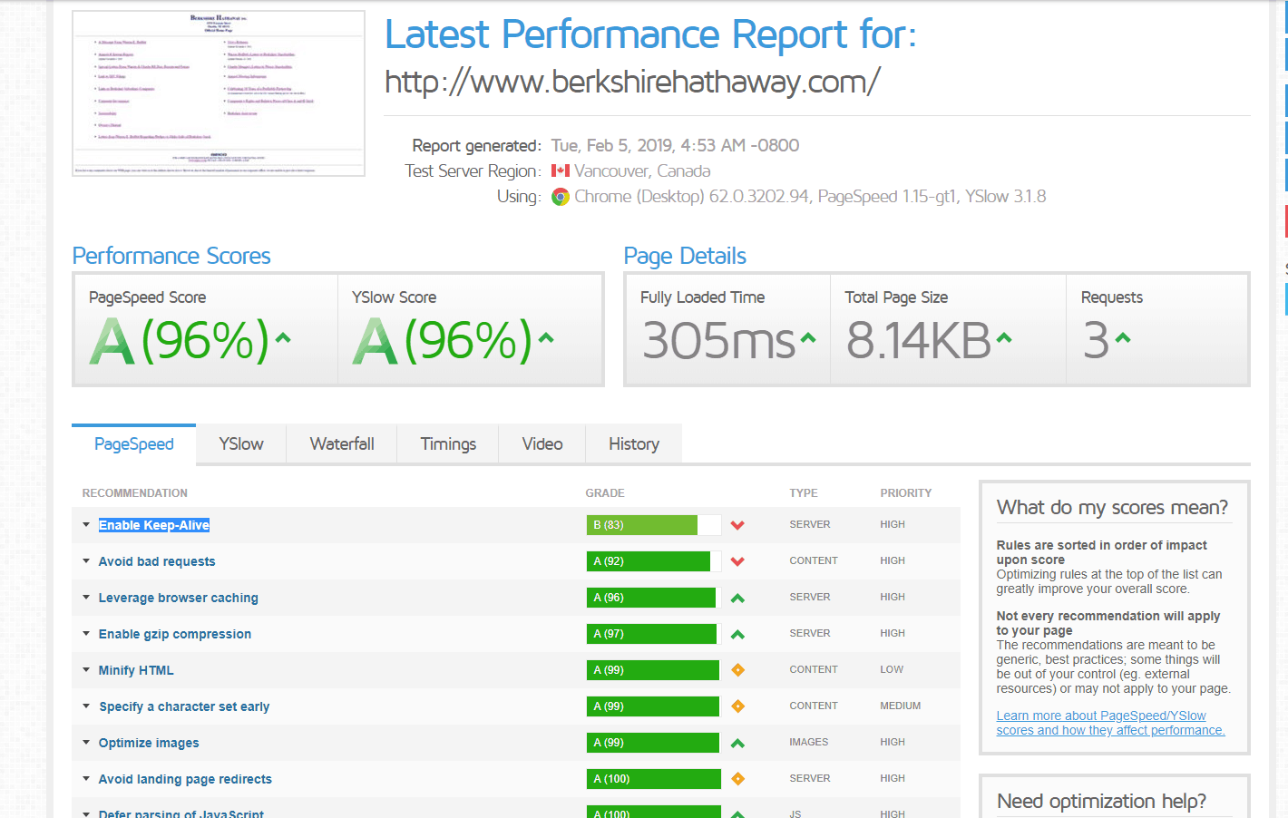Click orange diamond for Minify HTML

tap(737, 670)
